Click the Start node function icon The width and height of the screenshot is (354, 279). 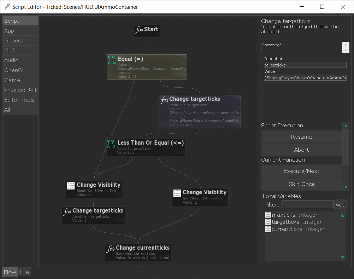[x=139, y=30]
